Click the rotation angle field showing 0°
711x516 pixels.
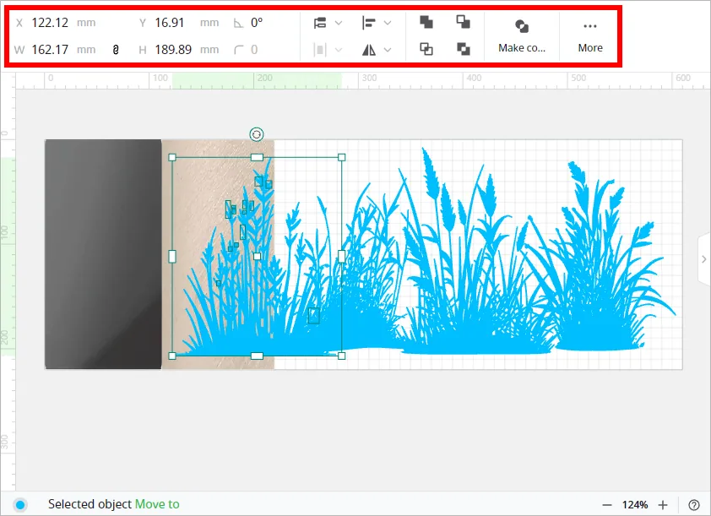[257, 23]
